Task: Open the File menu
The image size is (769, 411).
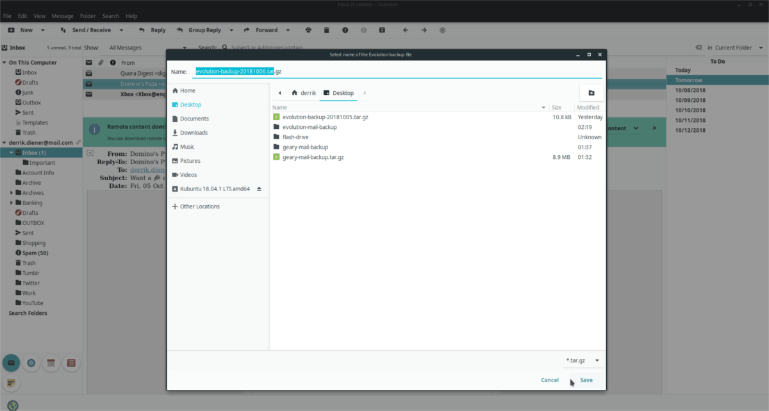Action: (x=8, y=15)
